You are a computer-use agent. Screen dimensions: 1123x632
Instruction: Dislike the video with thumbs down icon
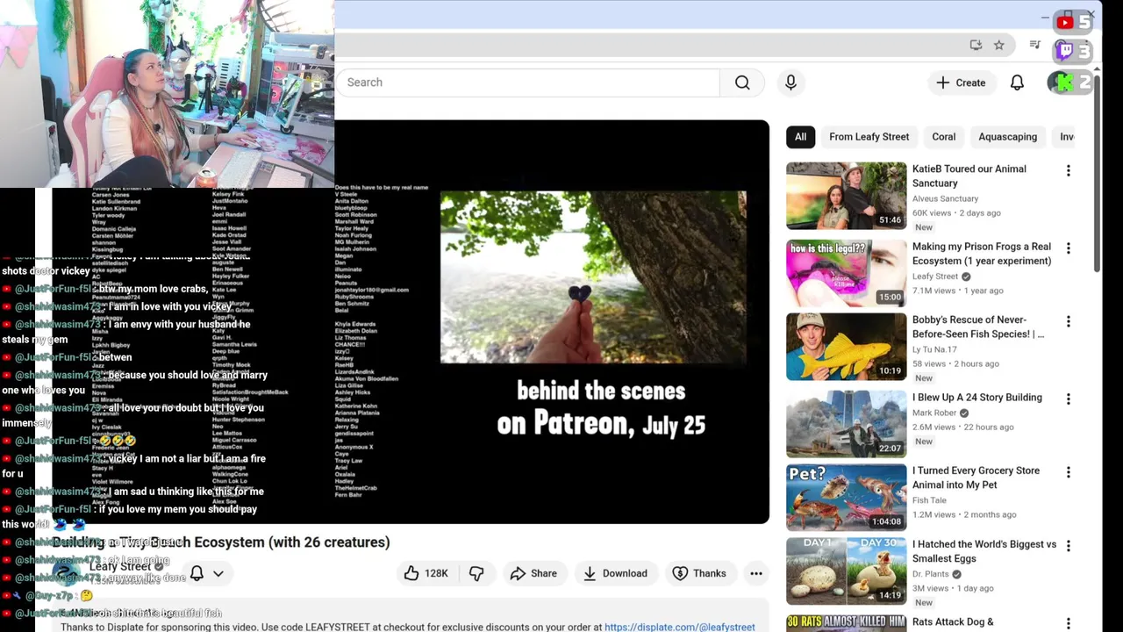[476, 573]
